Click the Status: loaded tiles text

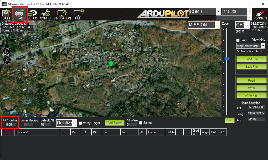[249, 51]
